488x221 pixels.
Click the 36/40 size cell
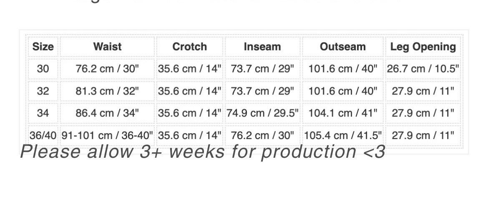click(x=43, y=135)
